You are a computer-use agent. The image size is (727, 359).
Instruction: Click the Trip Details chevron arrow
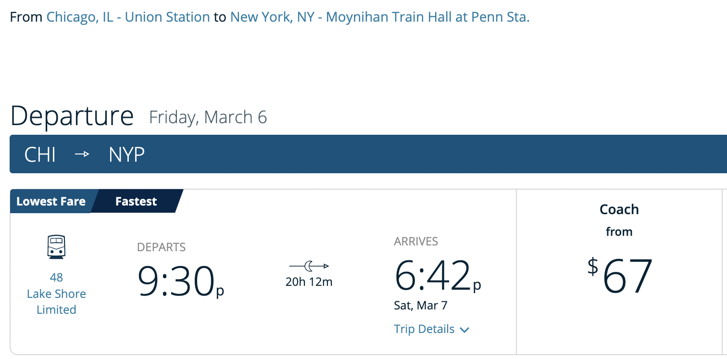(464, 330)
